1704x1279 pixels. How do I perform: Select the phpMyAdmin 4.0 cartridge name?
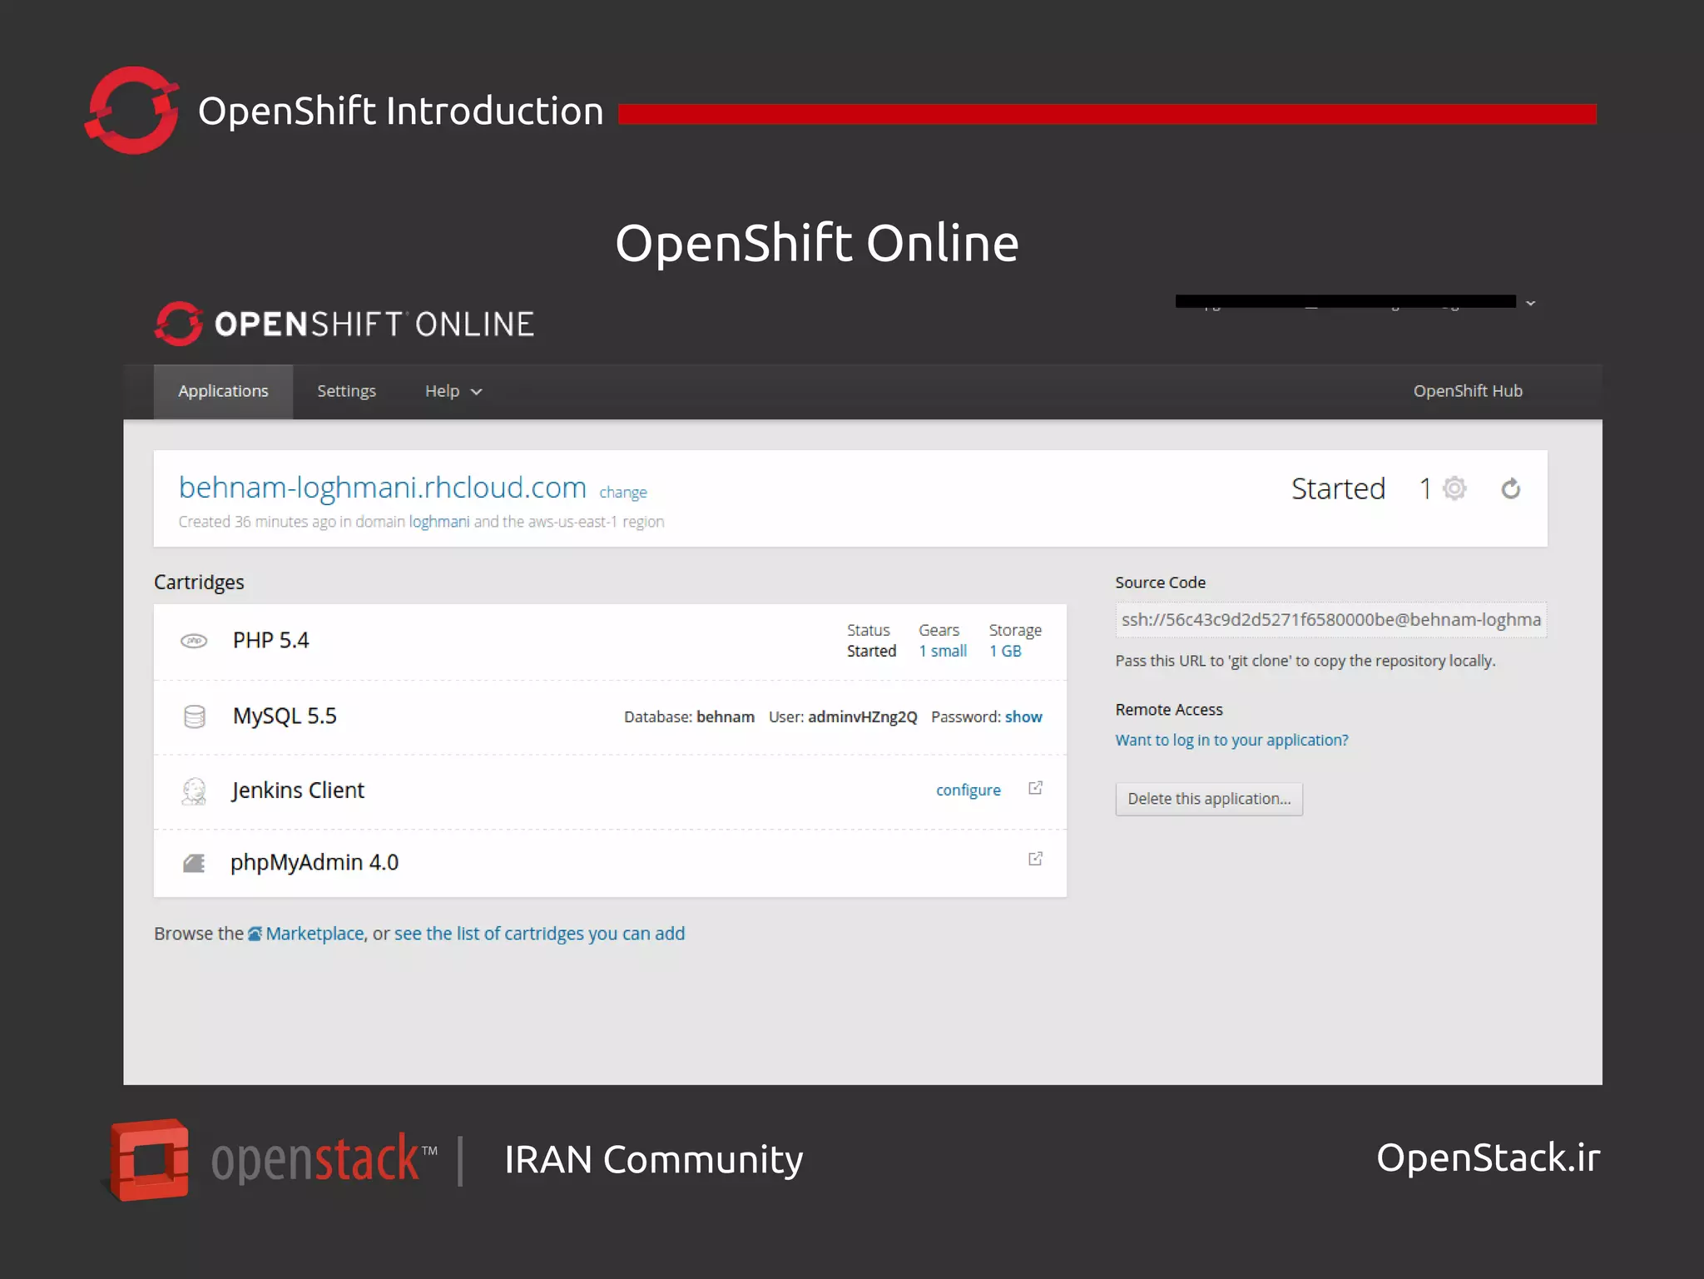coord(315,862)
